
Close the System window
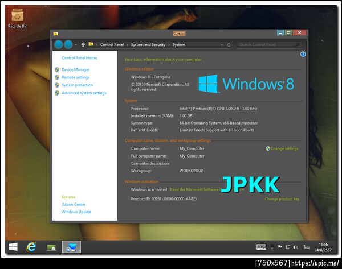(299, 32)
